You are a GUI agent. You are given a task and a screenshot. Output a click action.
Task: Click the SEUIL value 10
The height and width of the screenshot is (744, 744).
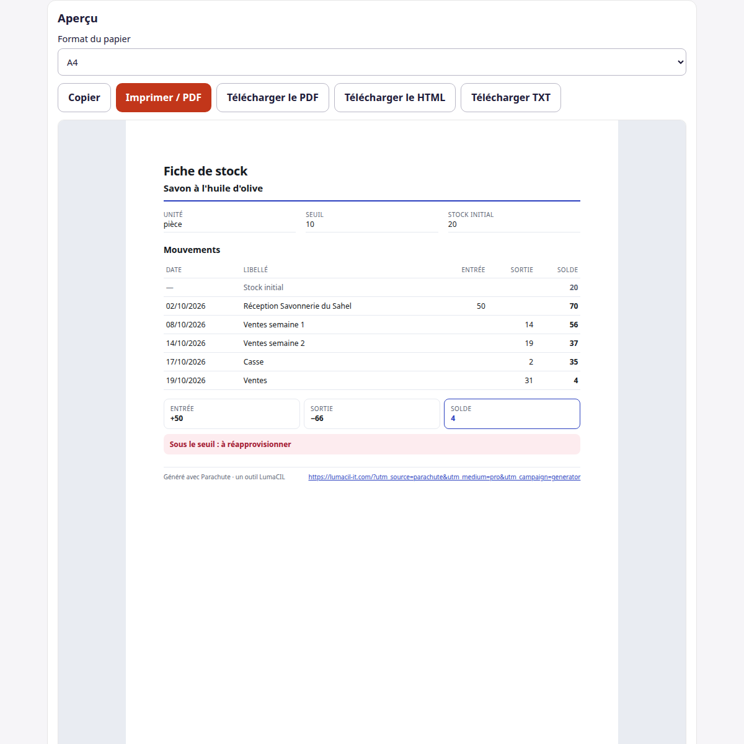click(310, 224)
